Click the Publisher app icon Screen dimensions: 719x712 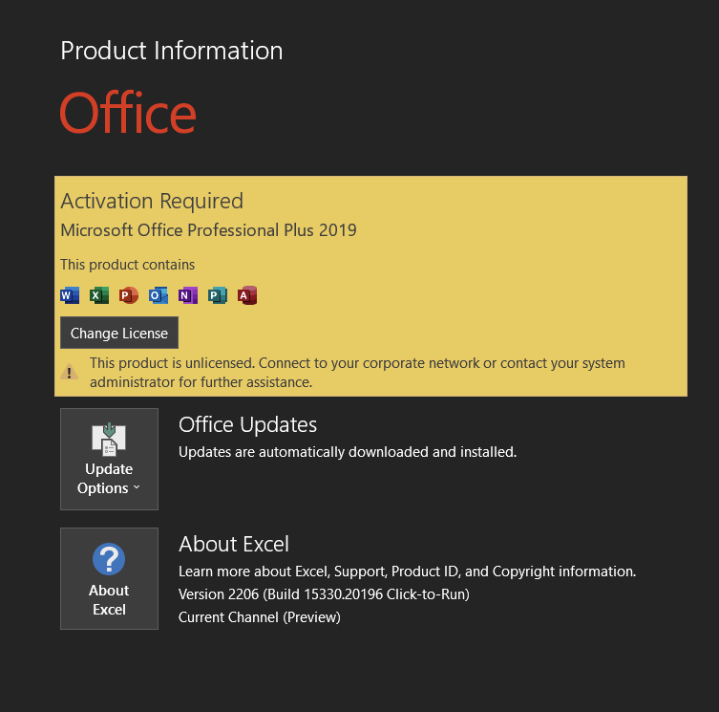(x=218, y=295)
